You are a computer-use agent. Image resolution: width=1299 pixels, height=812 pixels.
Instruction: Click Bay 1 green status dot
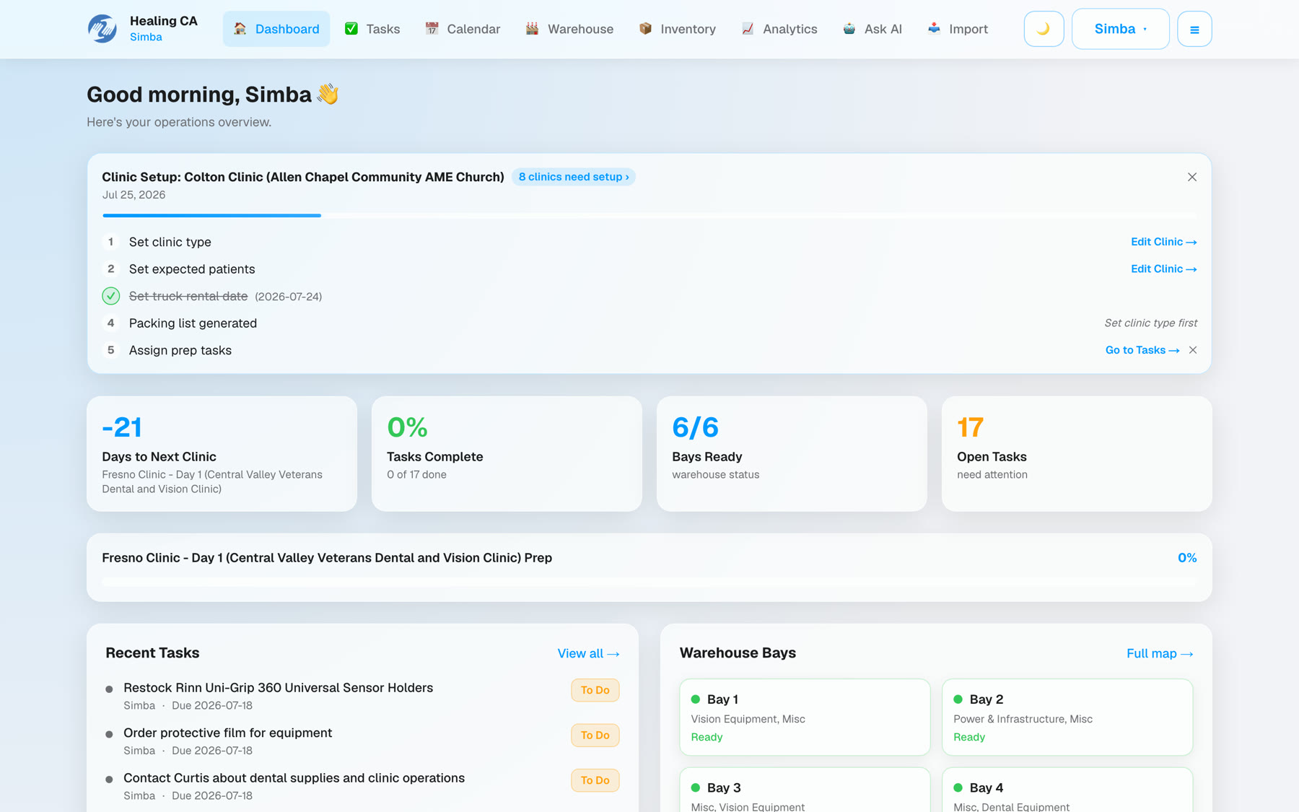696,699
